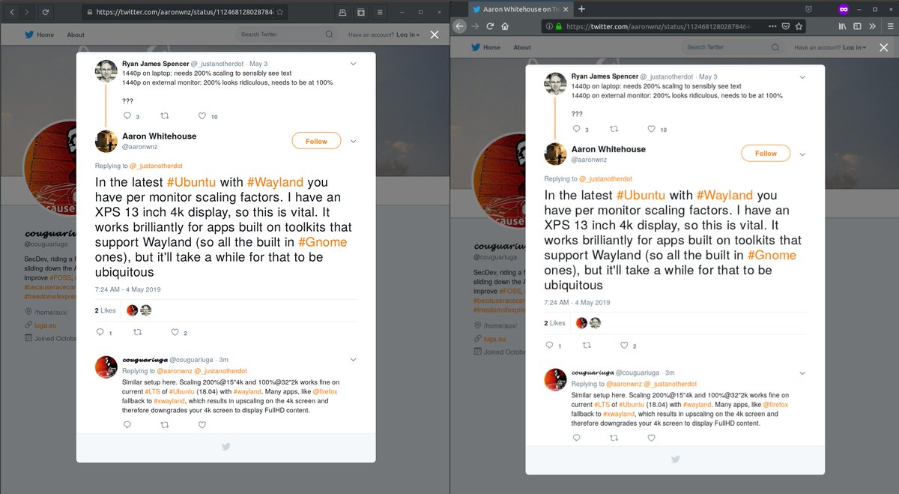The width and height of the screenshot is (899, 494).
Task: Click About link in Firefox window's Twitter bar
Action: click(522, 47)
